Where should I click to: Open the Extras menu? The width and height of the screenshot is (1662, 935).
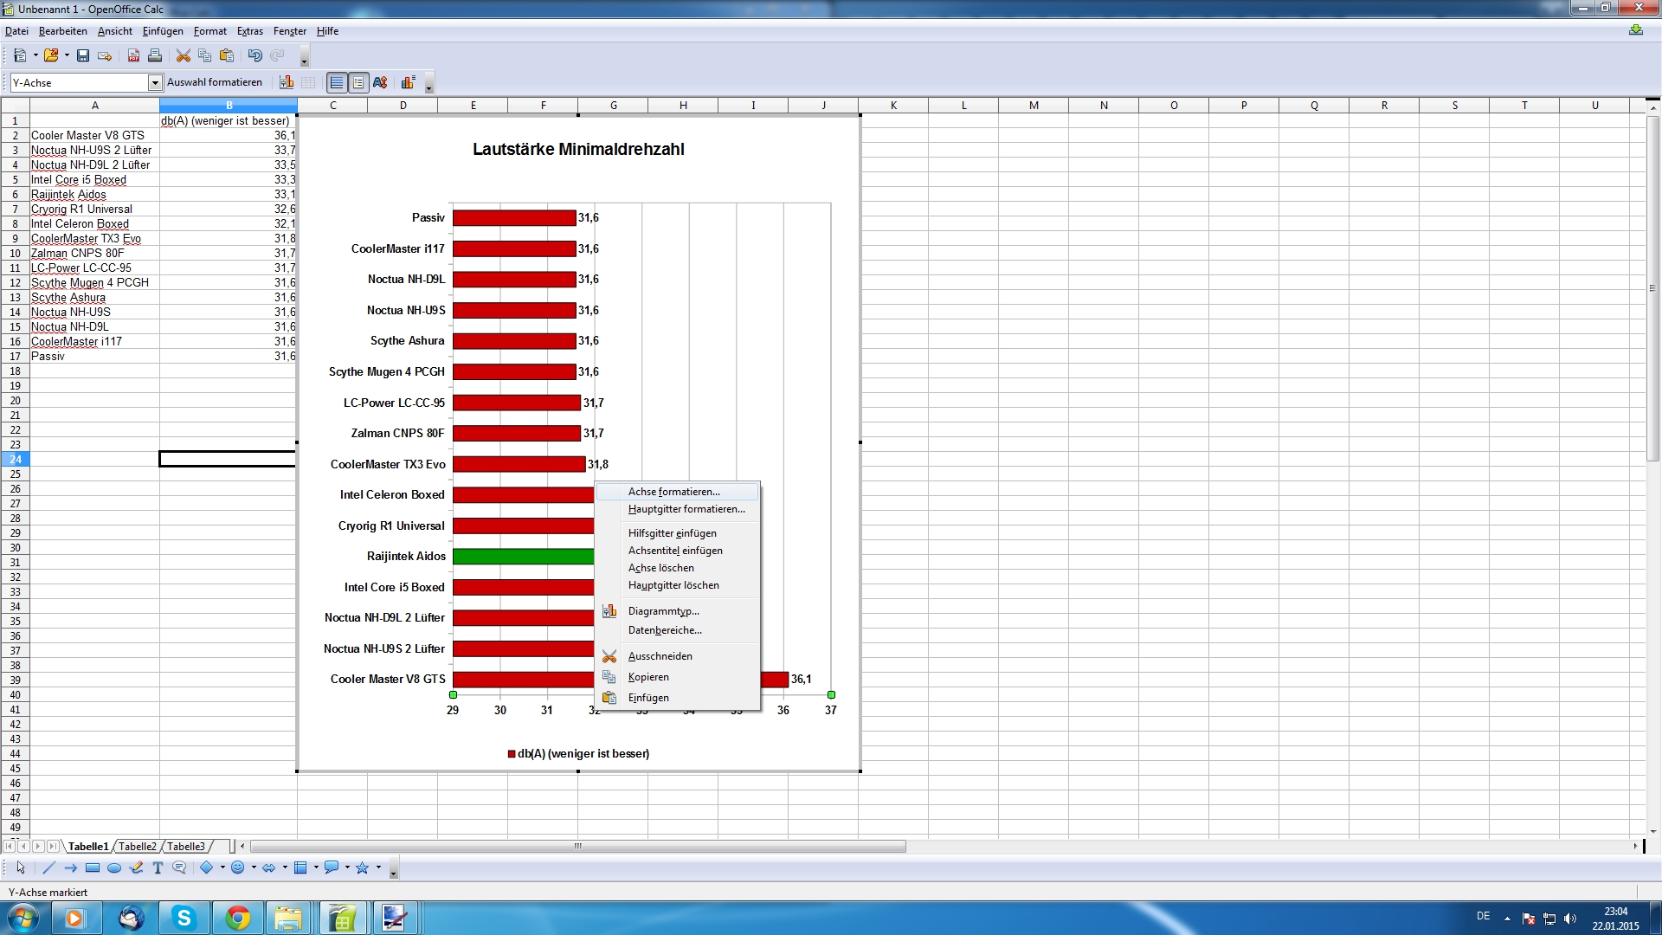[250, 31]
